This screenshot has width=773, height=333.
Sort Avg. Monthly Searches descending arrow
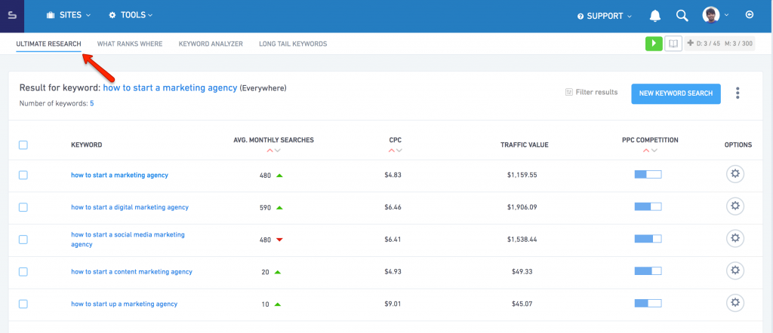(x=277, y=151)
